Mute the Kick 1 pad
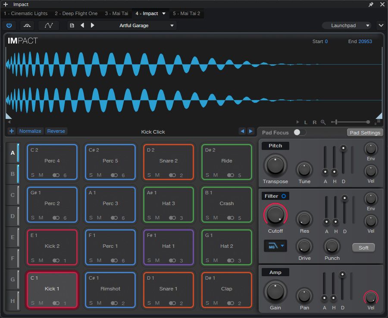 (x=41, y=303)
